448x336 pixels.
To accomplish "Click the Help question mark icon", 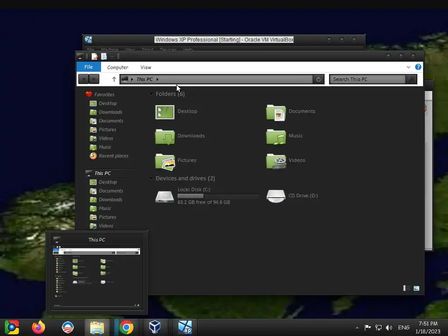I will (x=418, y=67).
